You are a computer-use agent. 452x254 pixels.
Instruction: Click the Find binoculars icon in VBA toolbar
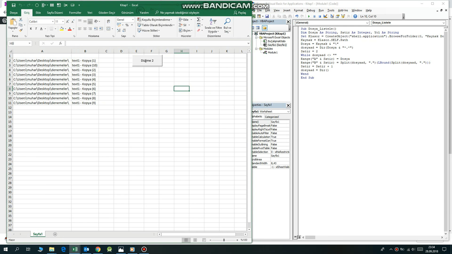pyautogui.click(x=290, y=16)
